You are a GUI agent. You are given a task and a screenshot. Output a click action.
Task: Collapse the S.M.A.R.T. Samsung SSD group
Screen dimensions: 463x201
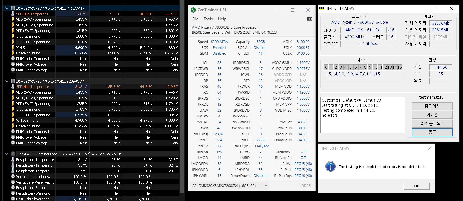7,154
